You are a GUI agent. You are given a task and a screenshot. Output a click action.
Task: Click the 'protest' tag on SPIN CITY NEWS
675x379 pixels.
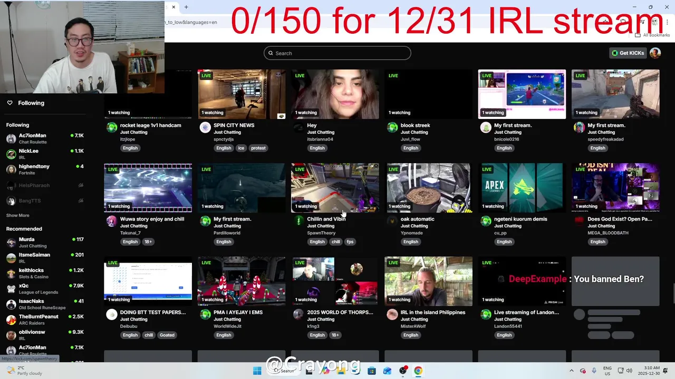[x=258, y=148]
